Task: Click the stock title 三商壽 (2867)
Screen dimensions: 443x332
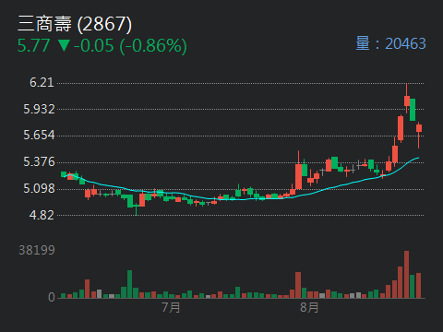Action: (x=75, y=24)
